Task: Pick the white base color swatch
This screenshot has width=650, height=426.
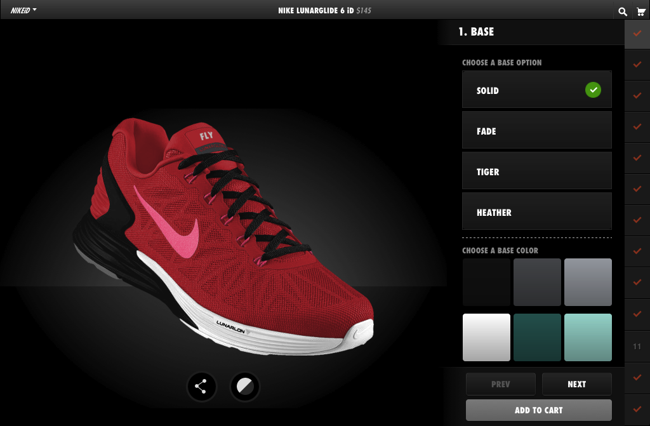Action: click(486, 337)
